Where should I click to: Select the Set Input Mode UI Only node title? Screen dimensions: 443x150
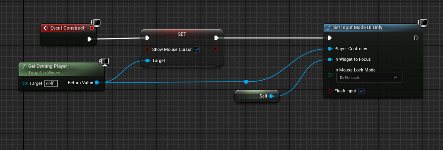(x=358, y=28)
